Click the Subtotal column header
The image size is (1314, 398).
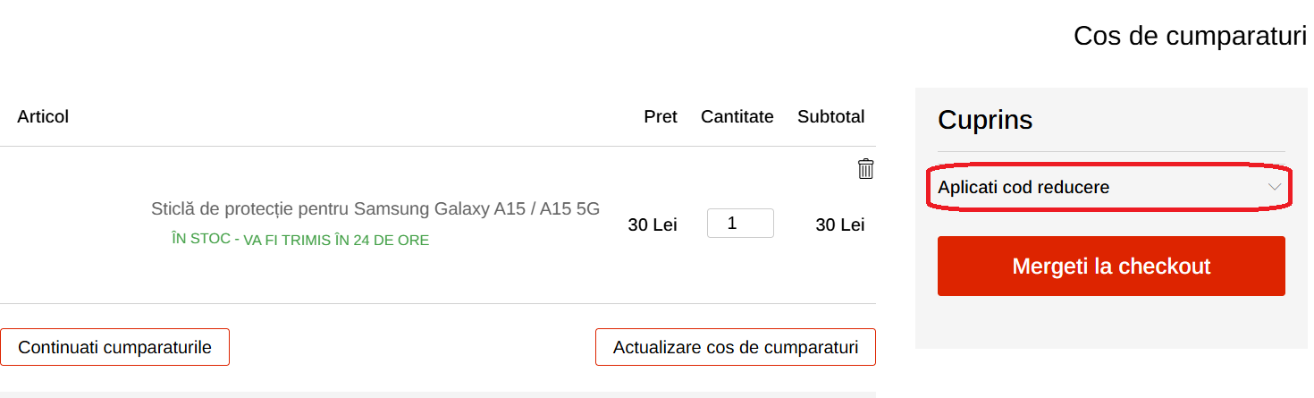coord(830,117)
